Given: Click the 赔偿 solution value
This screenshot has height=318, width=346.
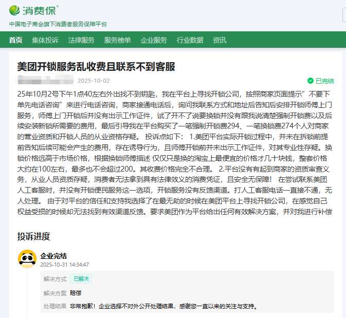Looking at the screenshot, I should click(x=76, y=293).
